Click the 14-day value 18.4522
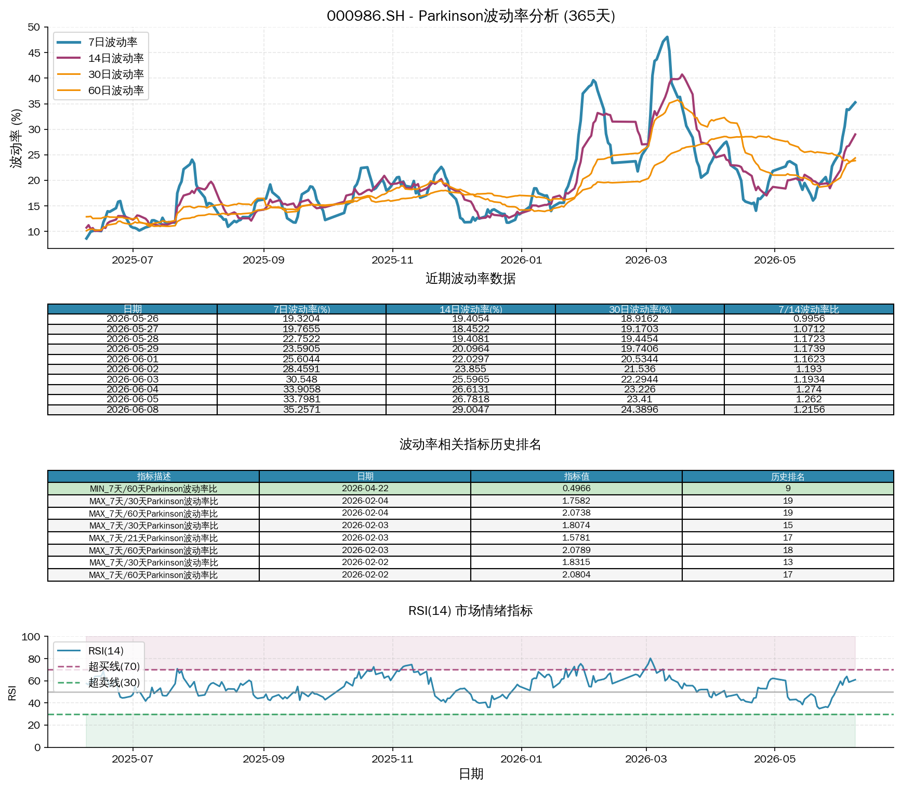The width and height of the screenshot is (901, 788). [471, 329]
